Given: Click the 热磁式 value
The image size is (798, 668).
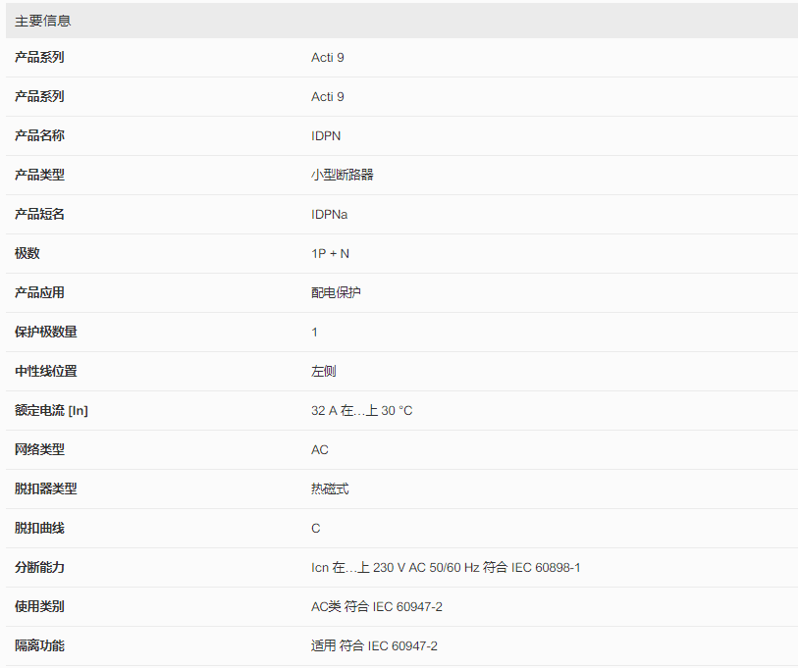Looking at the screenshot, I should click(x=330, y=488).
